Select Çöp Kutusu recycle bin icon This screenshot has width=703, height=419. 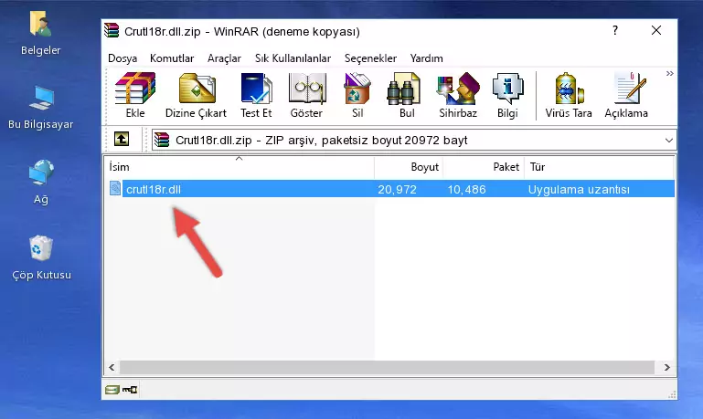point(41,257)
